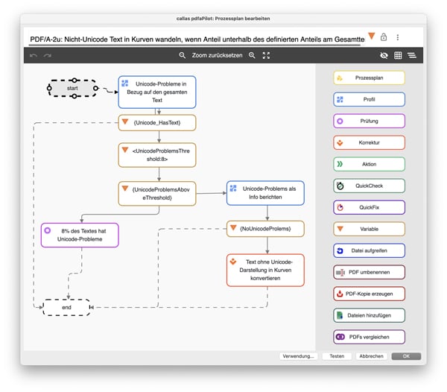Select the Prüfung palette item

click(x=370, y=121)
